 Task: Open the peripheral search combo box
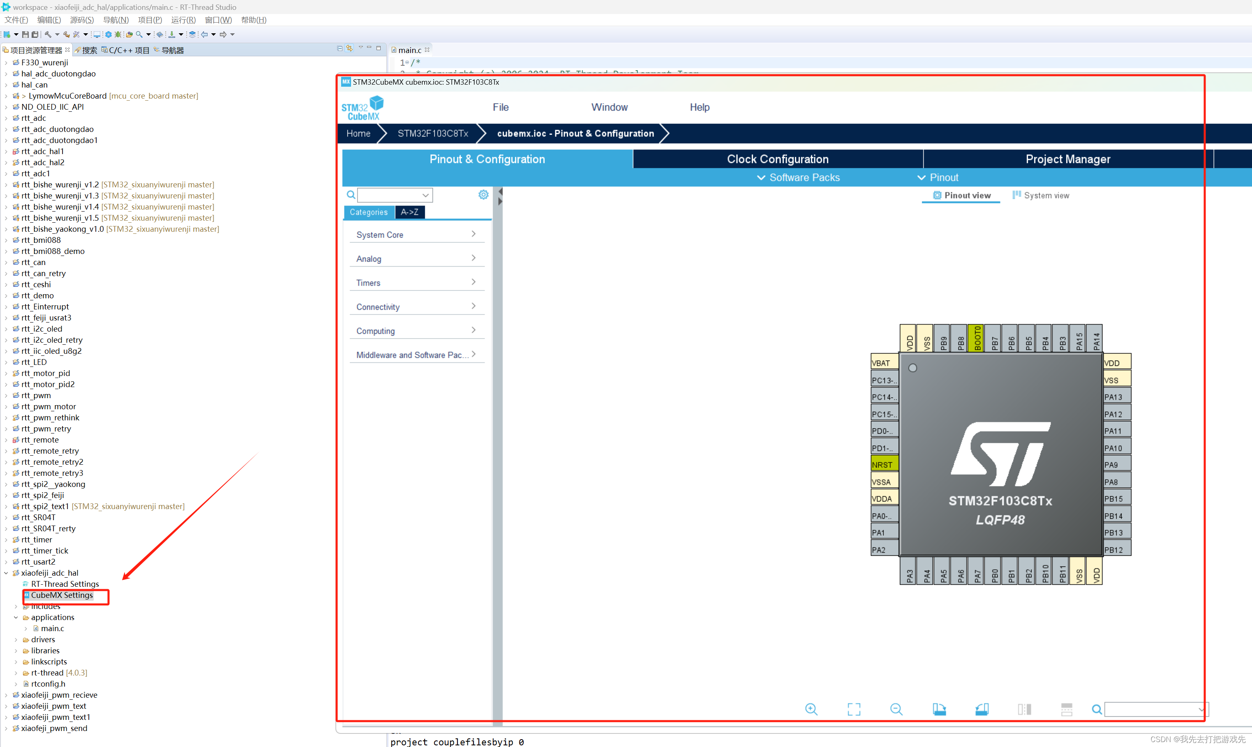pyautogui.click(x=395, y=195)
